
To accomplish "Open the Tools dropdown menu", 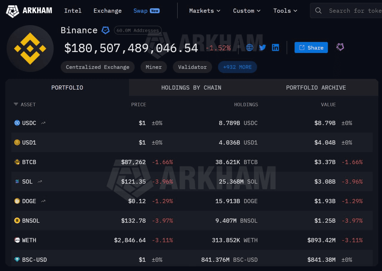I will pos(285,11).
